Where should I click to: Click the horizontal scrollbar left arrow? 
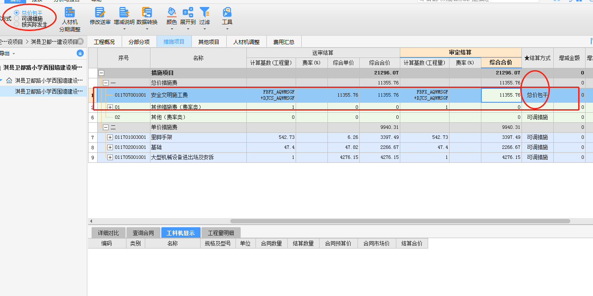(x=91, y=221)
